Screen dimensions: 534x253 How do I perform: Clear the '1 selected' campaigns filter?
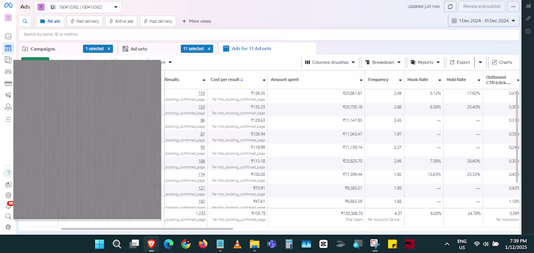(110, 49)
